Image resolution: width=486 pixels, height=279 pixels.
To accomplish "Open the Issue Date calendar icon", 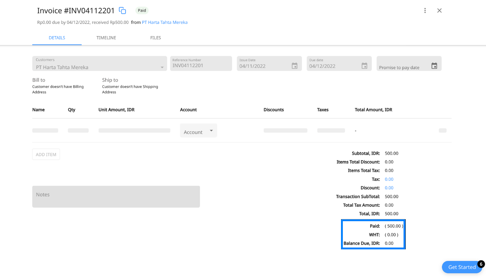I will [295, 66].
